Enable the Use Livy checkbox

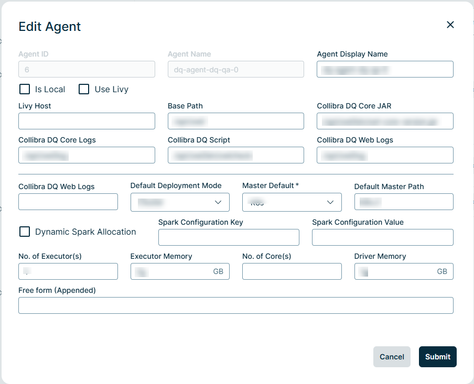(84, 89)
